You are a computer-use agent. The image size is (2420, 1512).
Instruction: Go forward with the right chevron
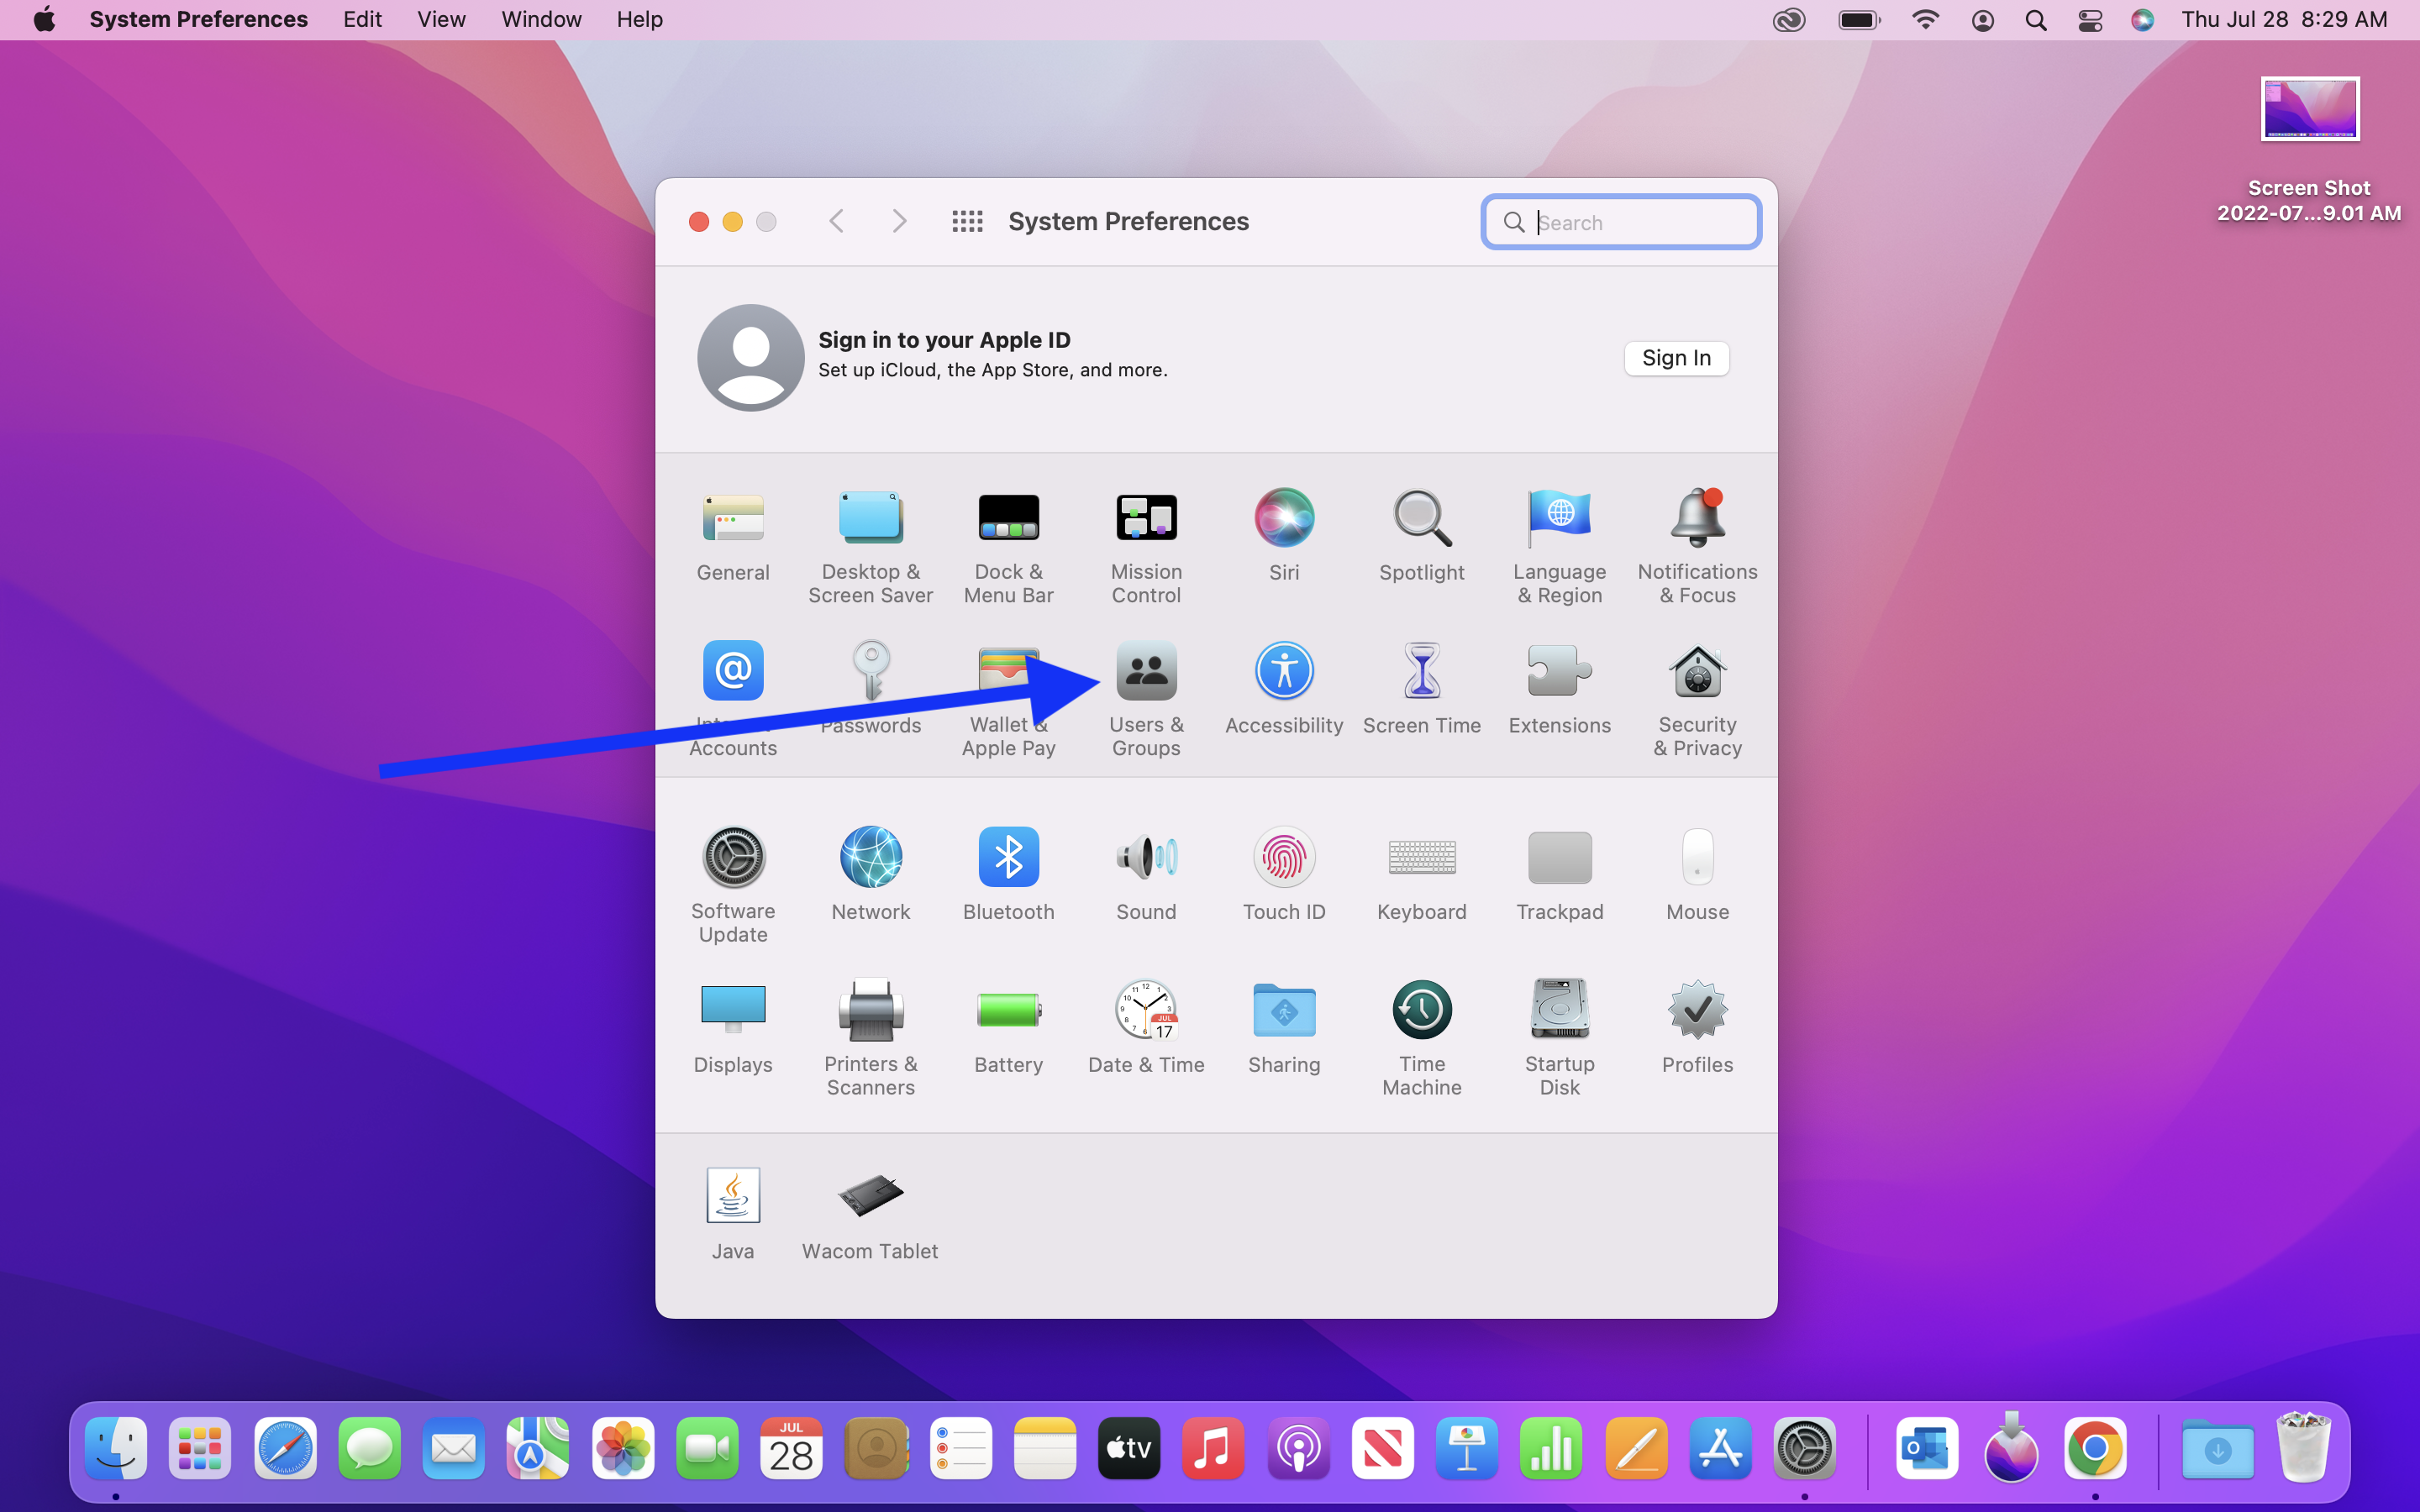point(899,221)
